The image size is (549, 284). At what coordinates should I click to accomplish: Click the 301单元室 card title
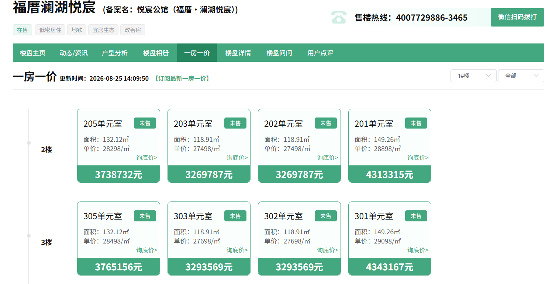374,216
